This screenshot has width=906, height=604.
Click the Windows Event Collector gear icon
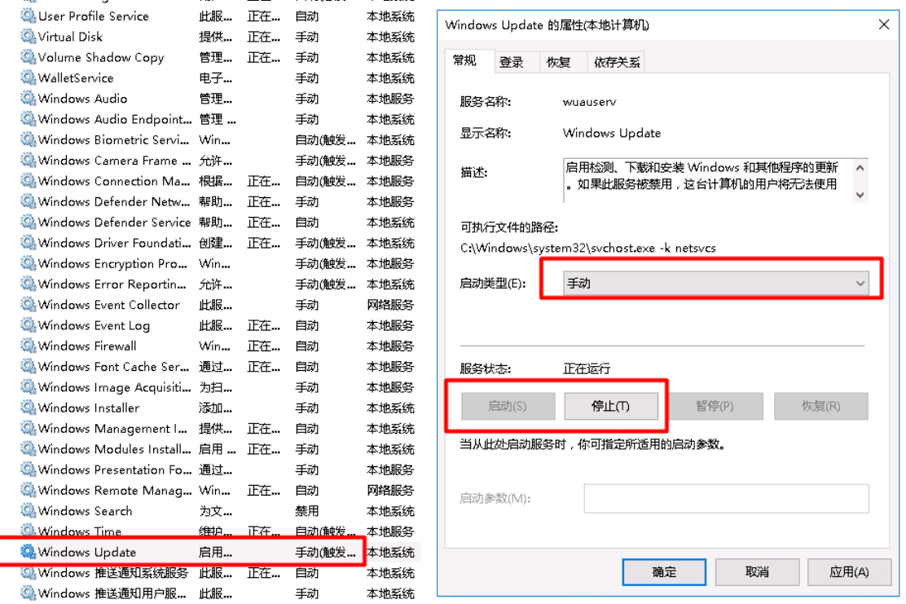coord(28,304)
